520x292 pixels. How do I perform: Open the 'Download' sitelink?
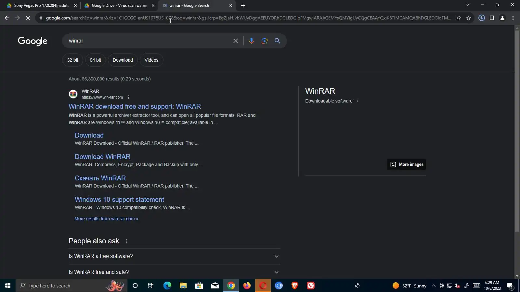[x=89, y=135]
